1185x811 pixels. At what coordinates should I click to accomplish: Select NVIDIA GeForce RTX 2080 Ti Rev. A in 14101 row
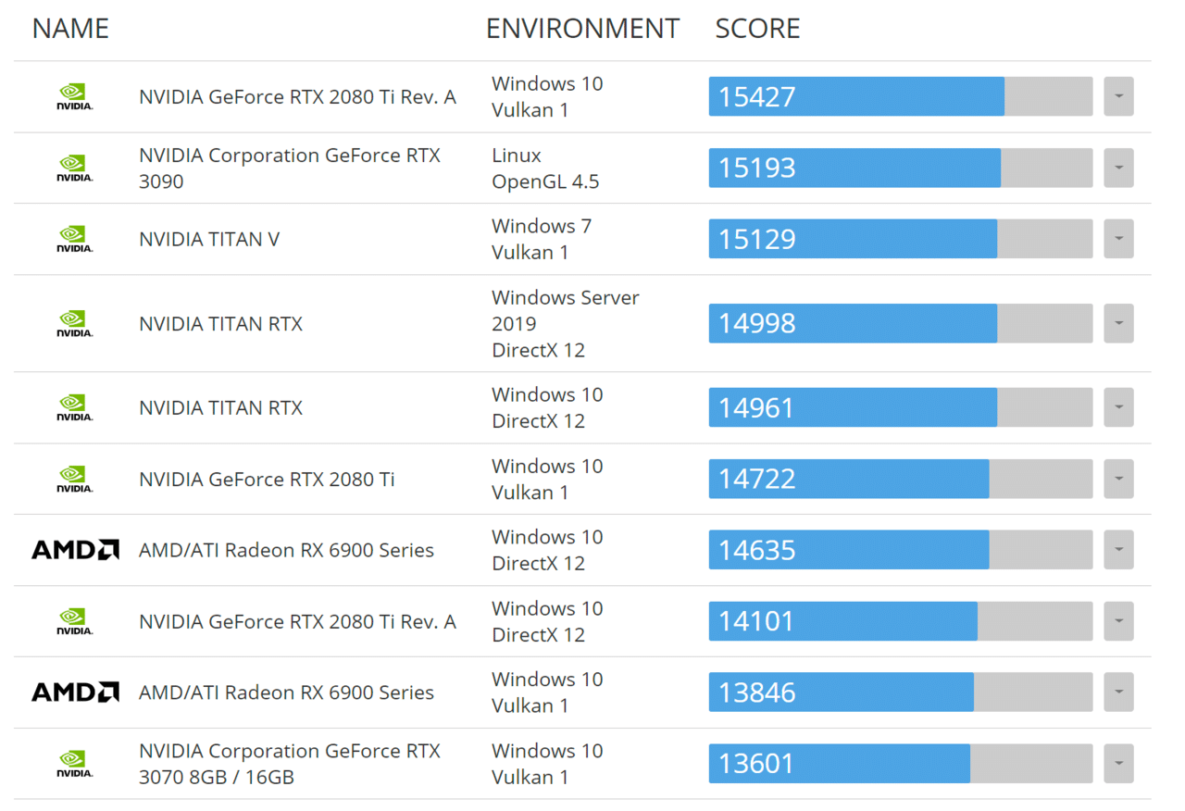coord(297,622)
